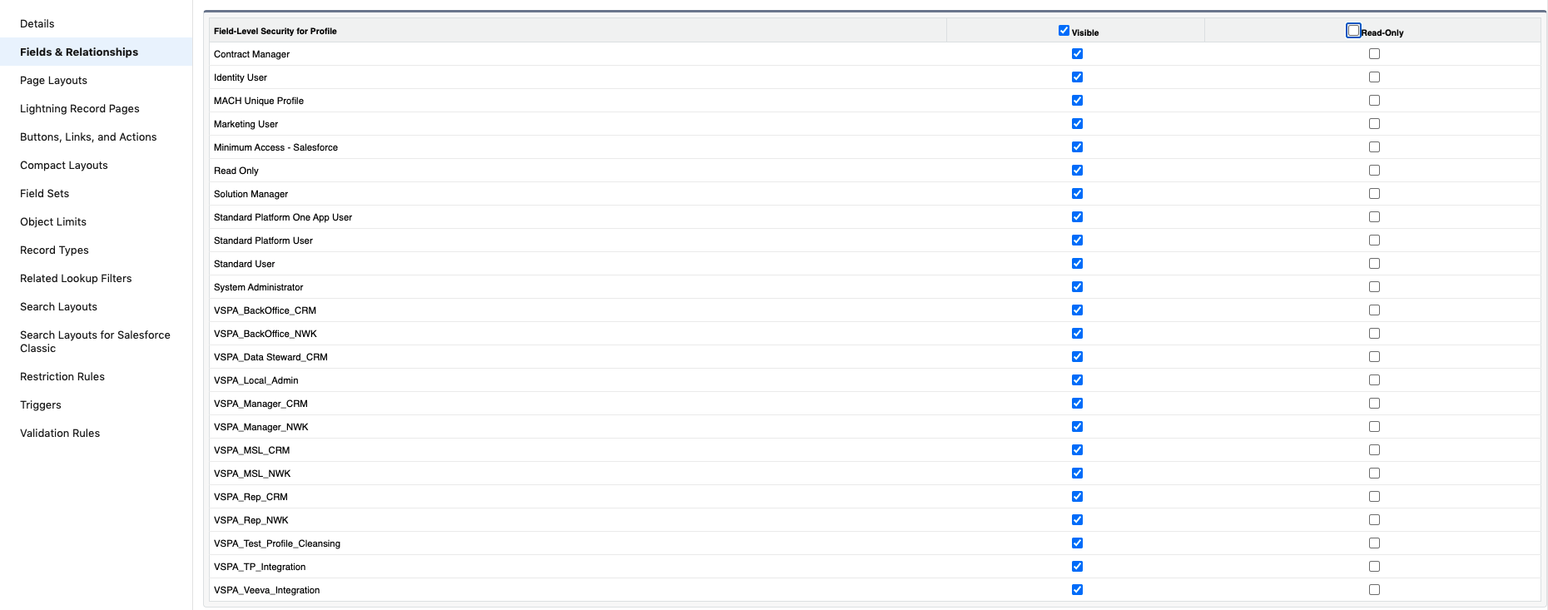1548x610 pixels.
Task: Check Read-Only for Solution Manager
Action: click(1374, 193)
